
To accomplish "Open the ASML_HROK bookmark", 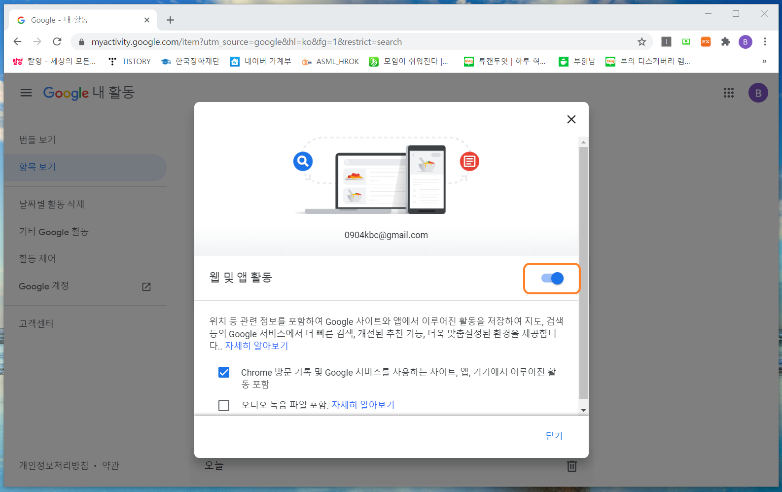I will (x=330, y=61).
